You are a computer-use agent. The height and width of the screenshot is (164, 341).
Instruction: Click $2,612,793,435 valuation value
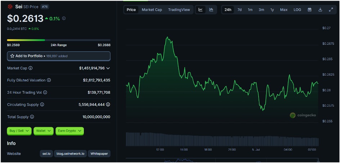pyautogui.click(x=97, y=80)
